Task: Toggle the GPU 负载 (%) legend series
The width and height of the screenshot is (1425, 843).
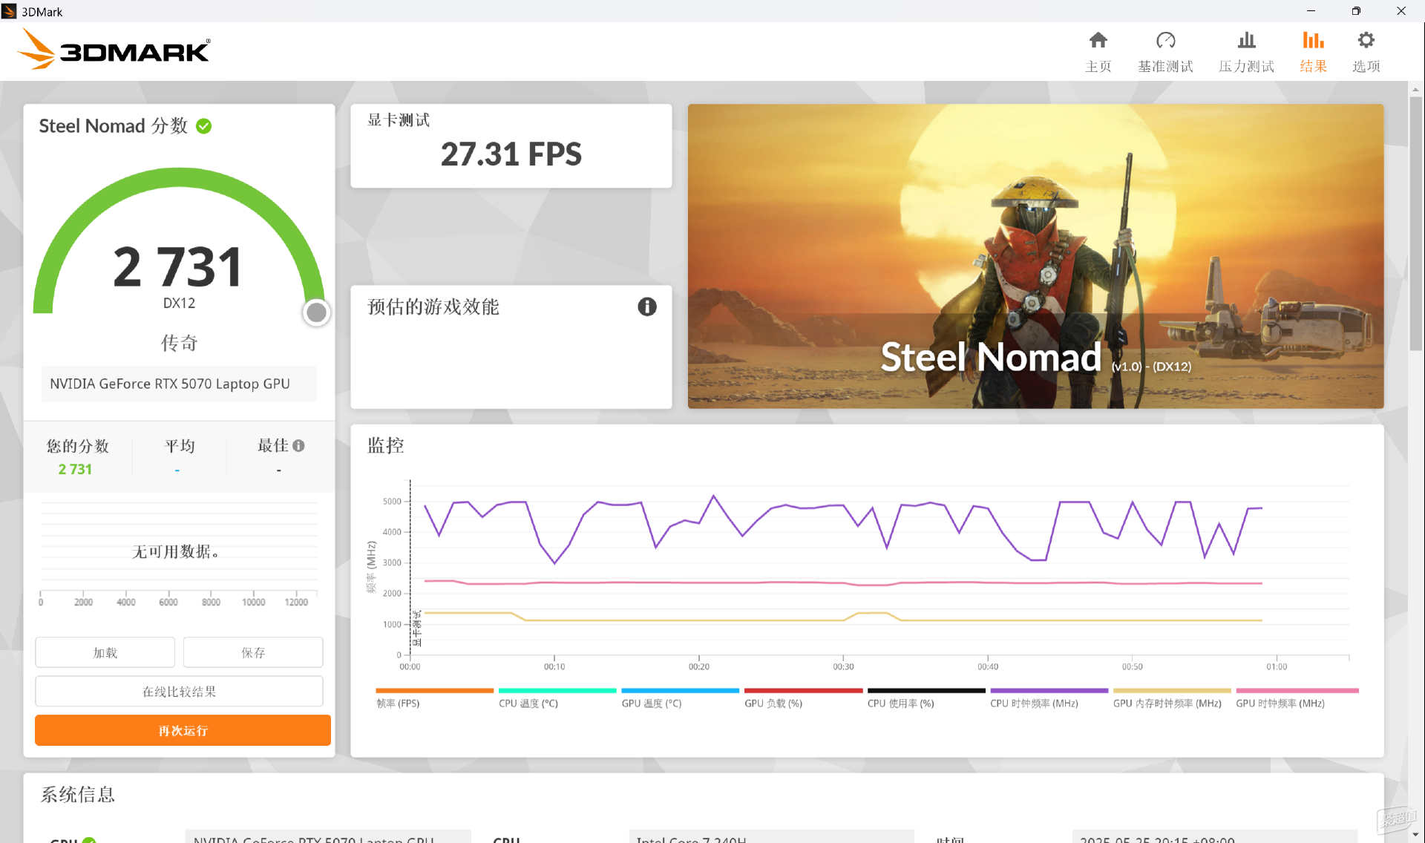Action: coord(803,698)
